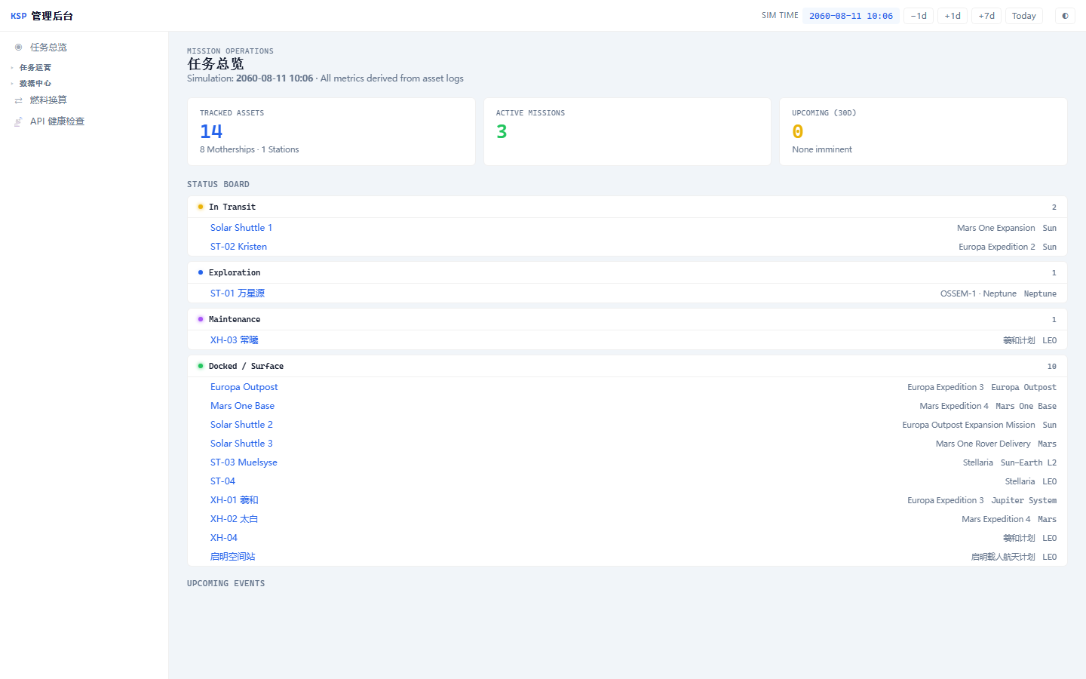This screenshot has height=679, width=1086.
Task: Open the 启明空间站 asset link
Action: [x=233, y=557]
